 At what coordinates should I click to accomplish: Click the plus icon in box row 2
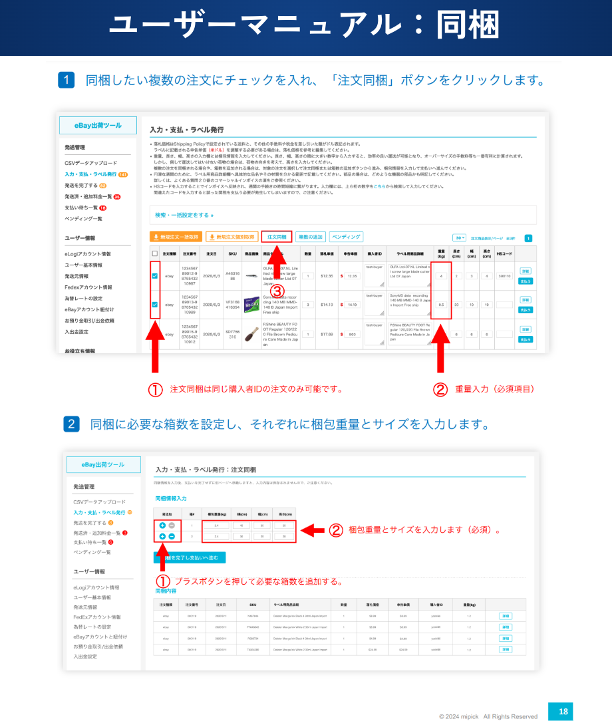162,536
